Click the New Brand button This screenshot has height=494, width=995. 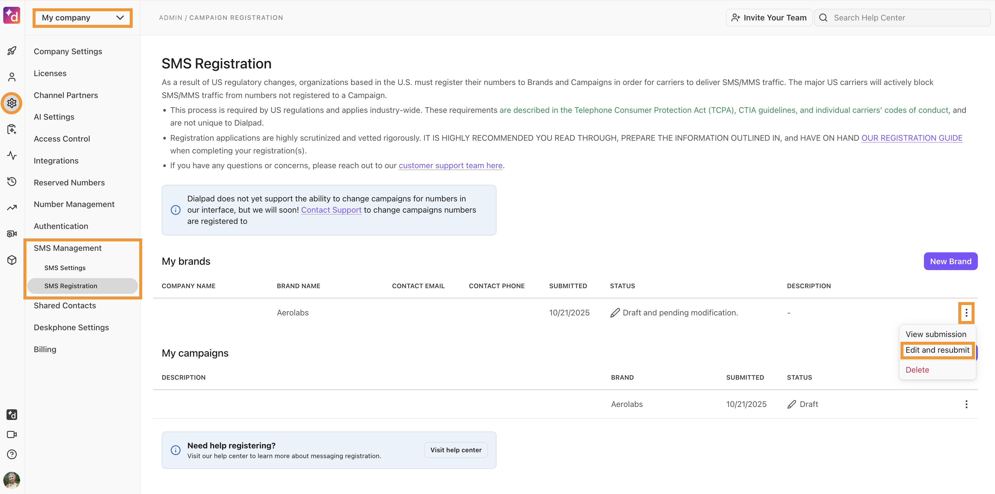pos(950,261)
